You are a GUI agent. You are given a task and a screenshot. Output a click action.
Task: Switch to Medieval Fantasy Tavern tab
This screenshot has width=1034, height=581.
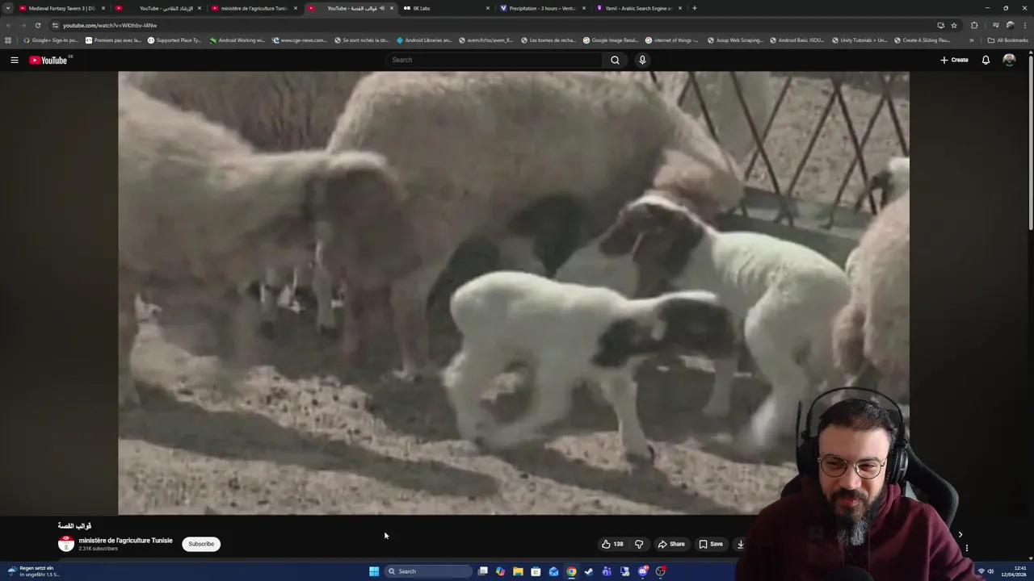[x=61, y=8]
